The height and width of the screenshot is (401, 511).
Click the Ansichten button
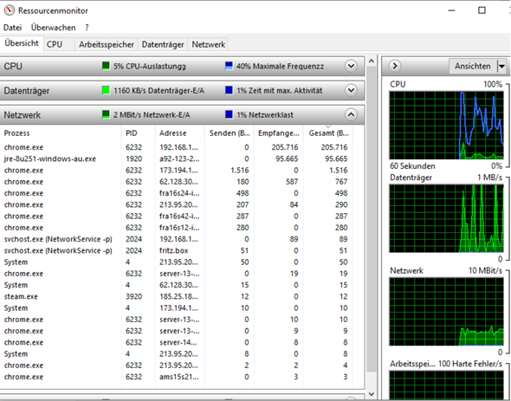[473, 66]
